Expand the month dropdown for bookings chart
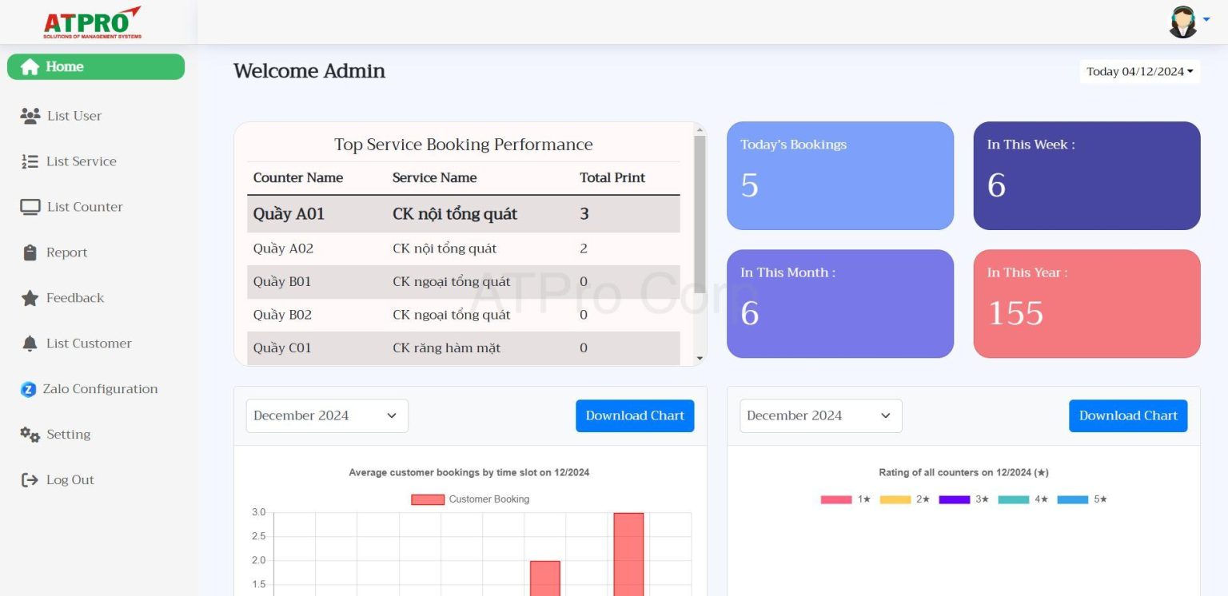 [x=327, y=416]
